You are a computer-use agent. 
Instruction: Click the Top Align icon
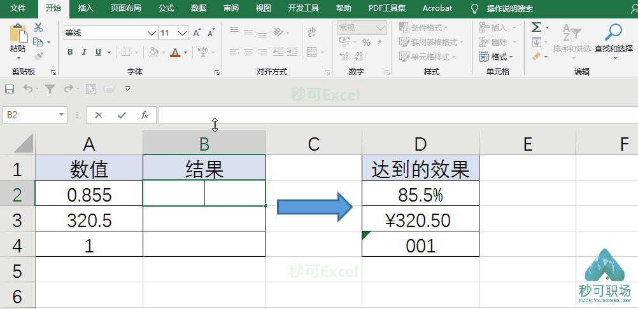234,31
